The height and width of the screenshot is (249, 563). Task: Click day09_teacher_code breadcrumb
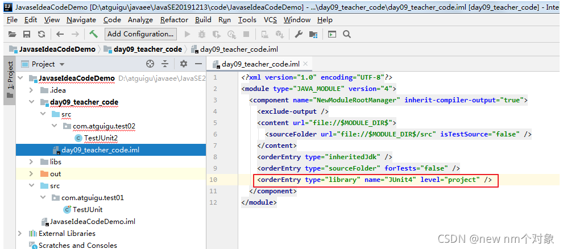click(143, 49)
